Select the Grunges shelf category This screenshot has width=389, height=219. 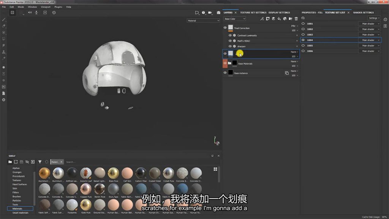tap(17, 172)
